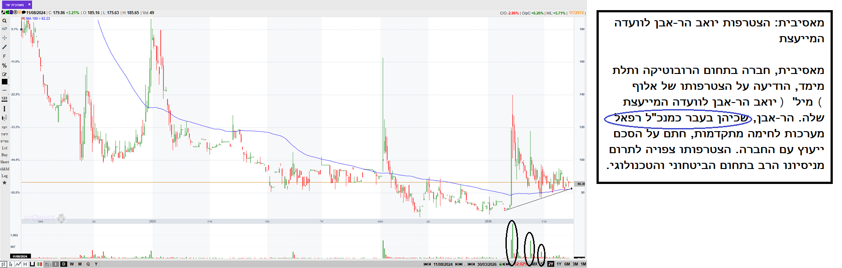
Task: Click the Lvl levels button
Action: pyautogui.click(x=4, y=148)
